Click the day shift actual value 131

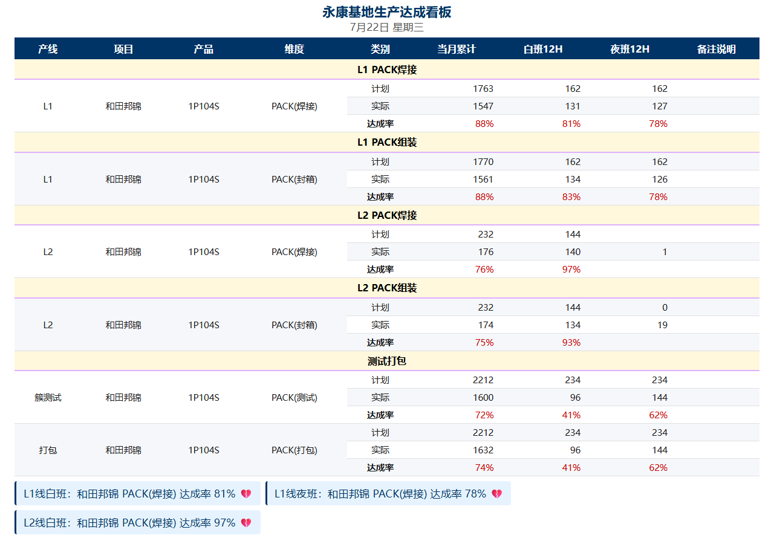(573, 106)
